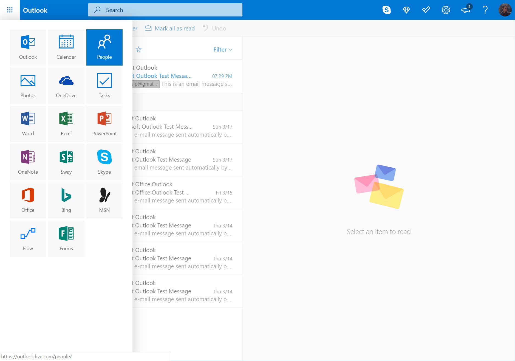515x361 pixels.
Task: Launch PowerPoint from the app launcher
Action: [x=104, y=124]
